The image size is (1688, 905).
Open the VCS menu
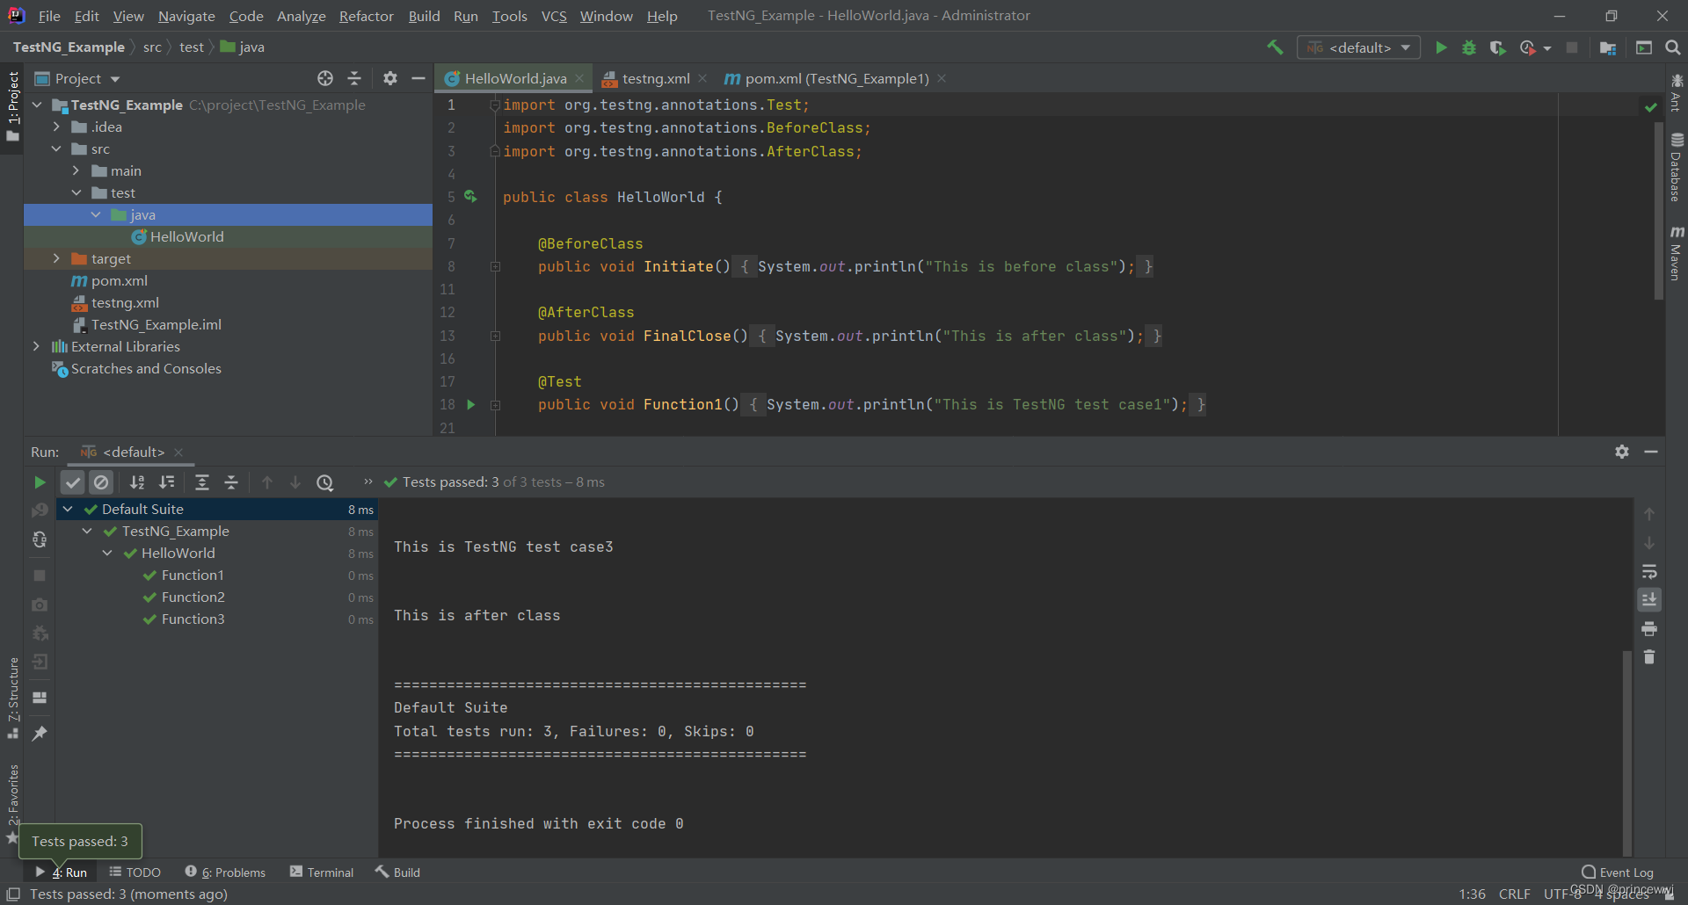pos(554,16)
